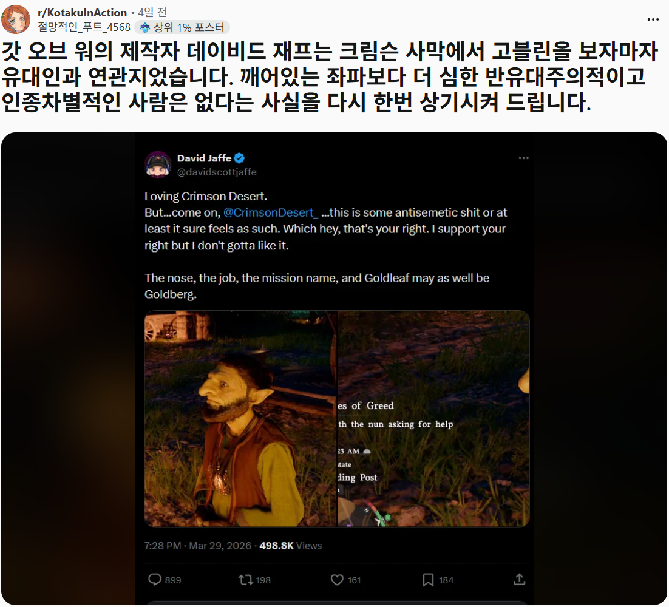Open the tweet's three-dot more menu
This screenshot has width=669, height=607.
coord(523,158)
